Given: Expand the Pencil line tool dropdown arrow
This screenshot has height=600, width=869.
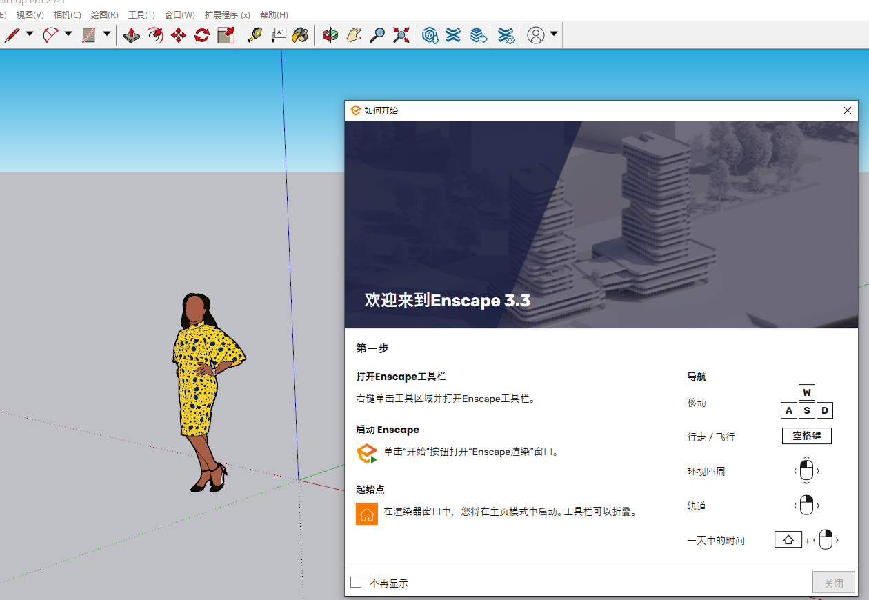Looking at the screenshot, I should tap(30, 34).
